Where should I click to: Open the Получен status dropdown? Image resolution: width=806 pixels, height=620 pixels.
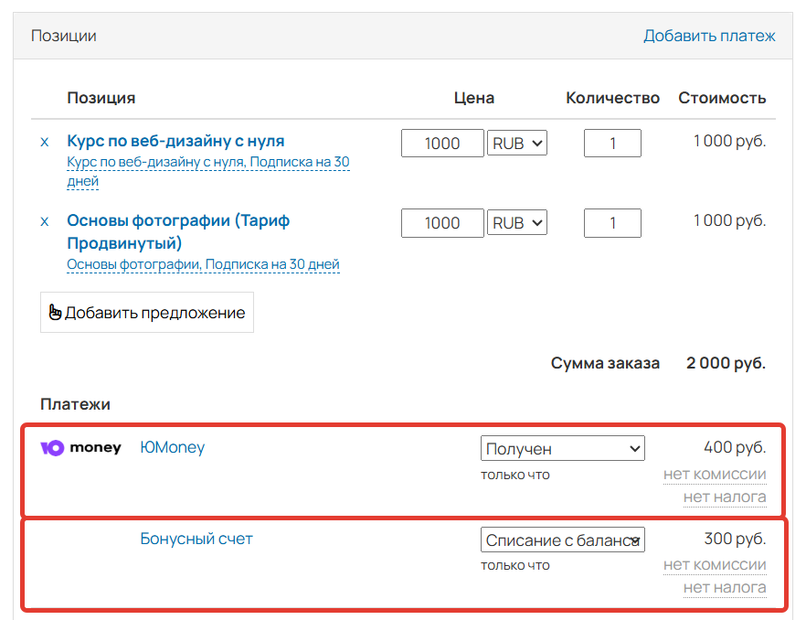(563, 448)
